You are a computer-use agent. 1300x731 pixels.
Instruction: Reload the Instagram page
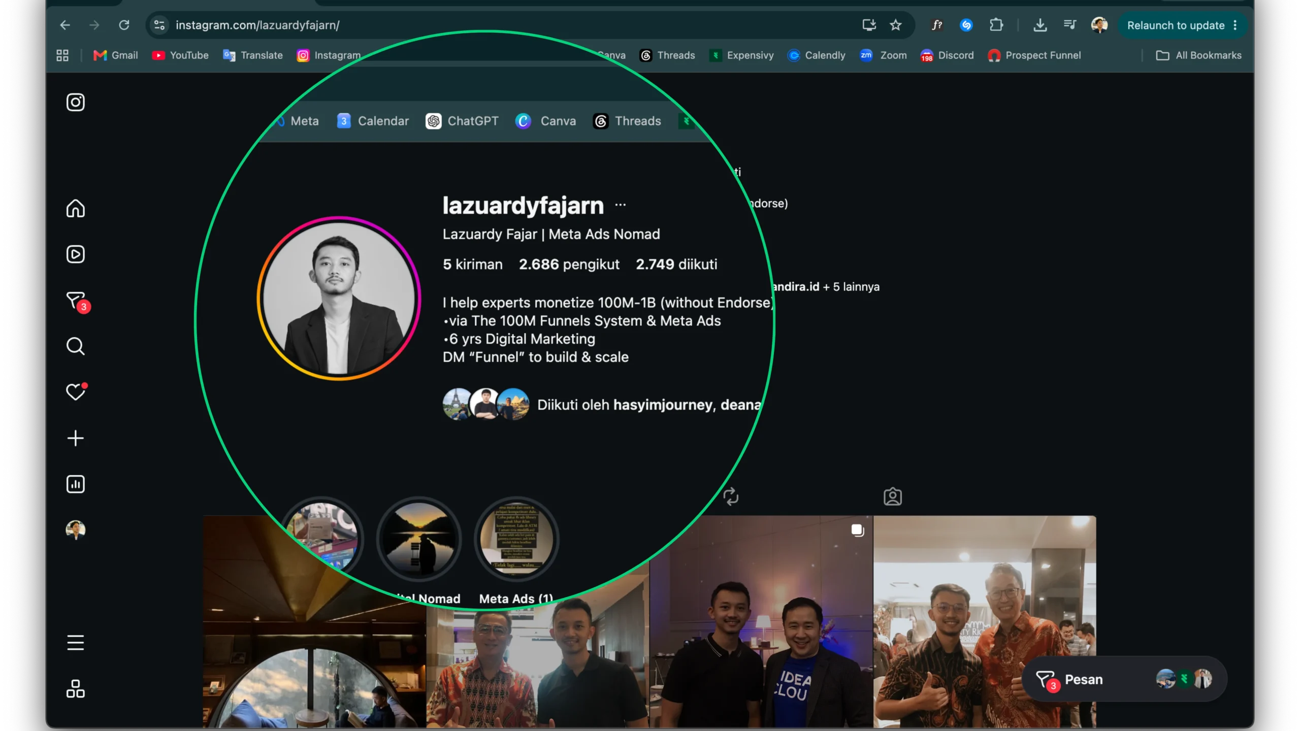point(124,25)
